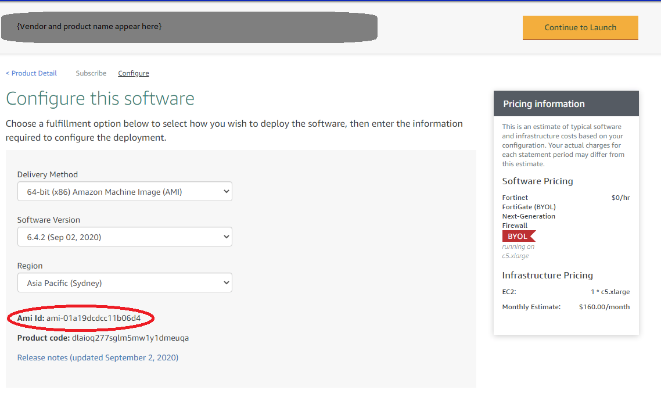Open the Delivery Method dropdown
The width and height of the screenshot is (661, 397).
(x=124, y=192)
